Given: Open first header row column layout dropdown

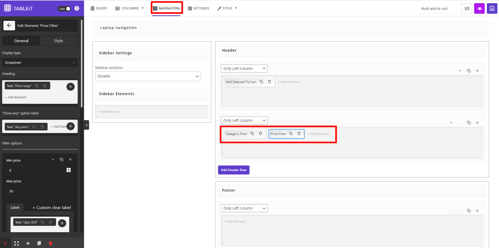Looking at the screenshot, I should (x=244, y=69).
